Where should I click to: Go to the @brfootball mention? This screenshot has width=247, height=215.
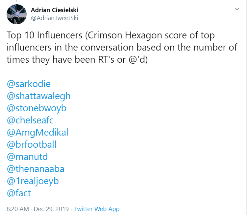coord(32,144)
